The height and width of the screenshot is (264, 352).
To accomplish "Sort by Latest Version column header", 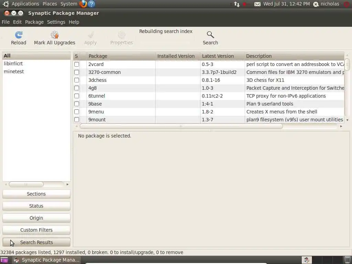I will (222, 56).
